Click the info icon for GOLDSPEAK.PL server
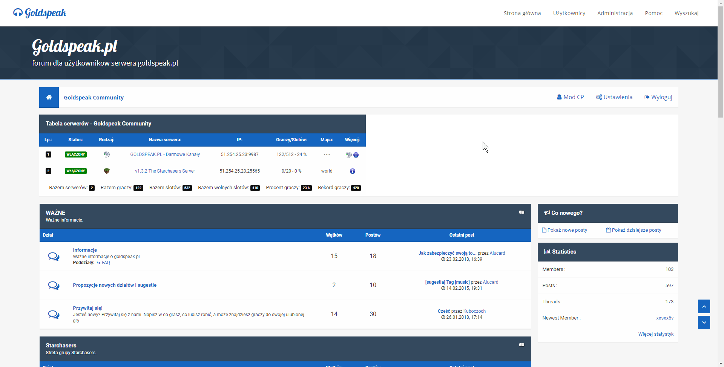724x367 pixels. [356, 155]
